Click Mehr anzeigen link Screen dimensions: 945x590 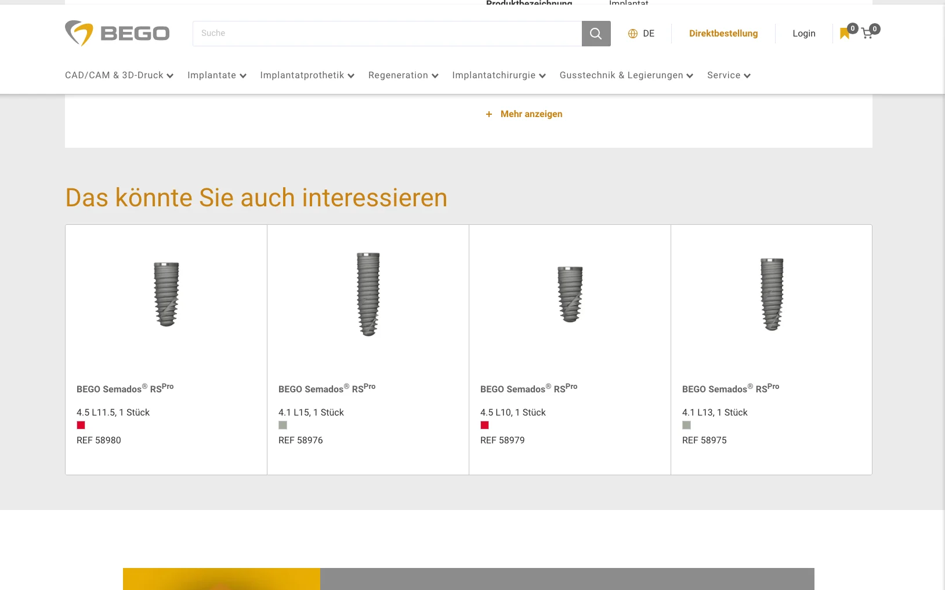pos(531,114)
